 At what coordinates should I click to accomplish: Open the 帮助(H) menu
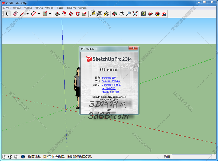point(82,8)
